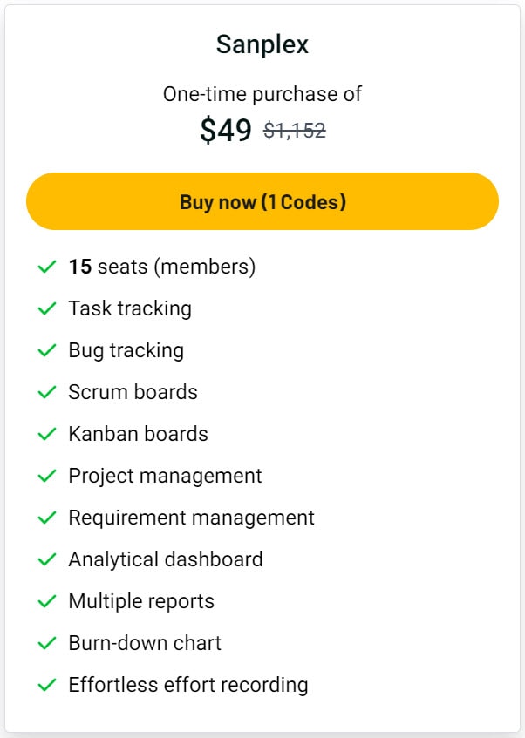This screenshot has width=525, height=738.
Task: Click the $49 price text
Action: (x=225, y=130)
